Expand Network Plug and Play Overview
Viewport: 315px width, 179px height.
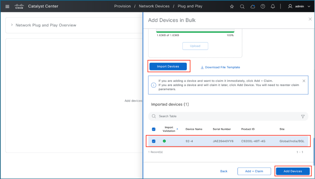pos(12,25)
